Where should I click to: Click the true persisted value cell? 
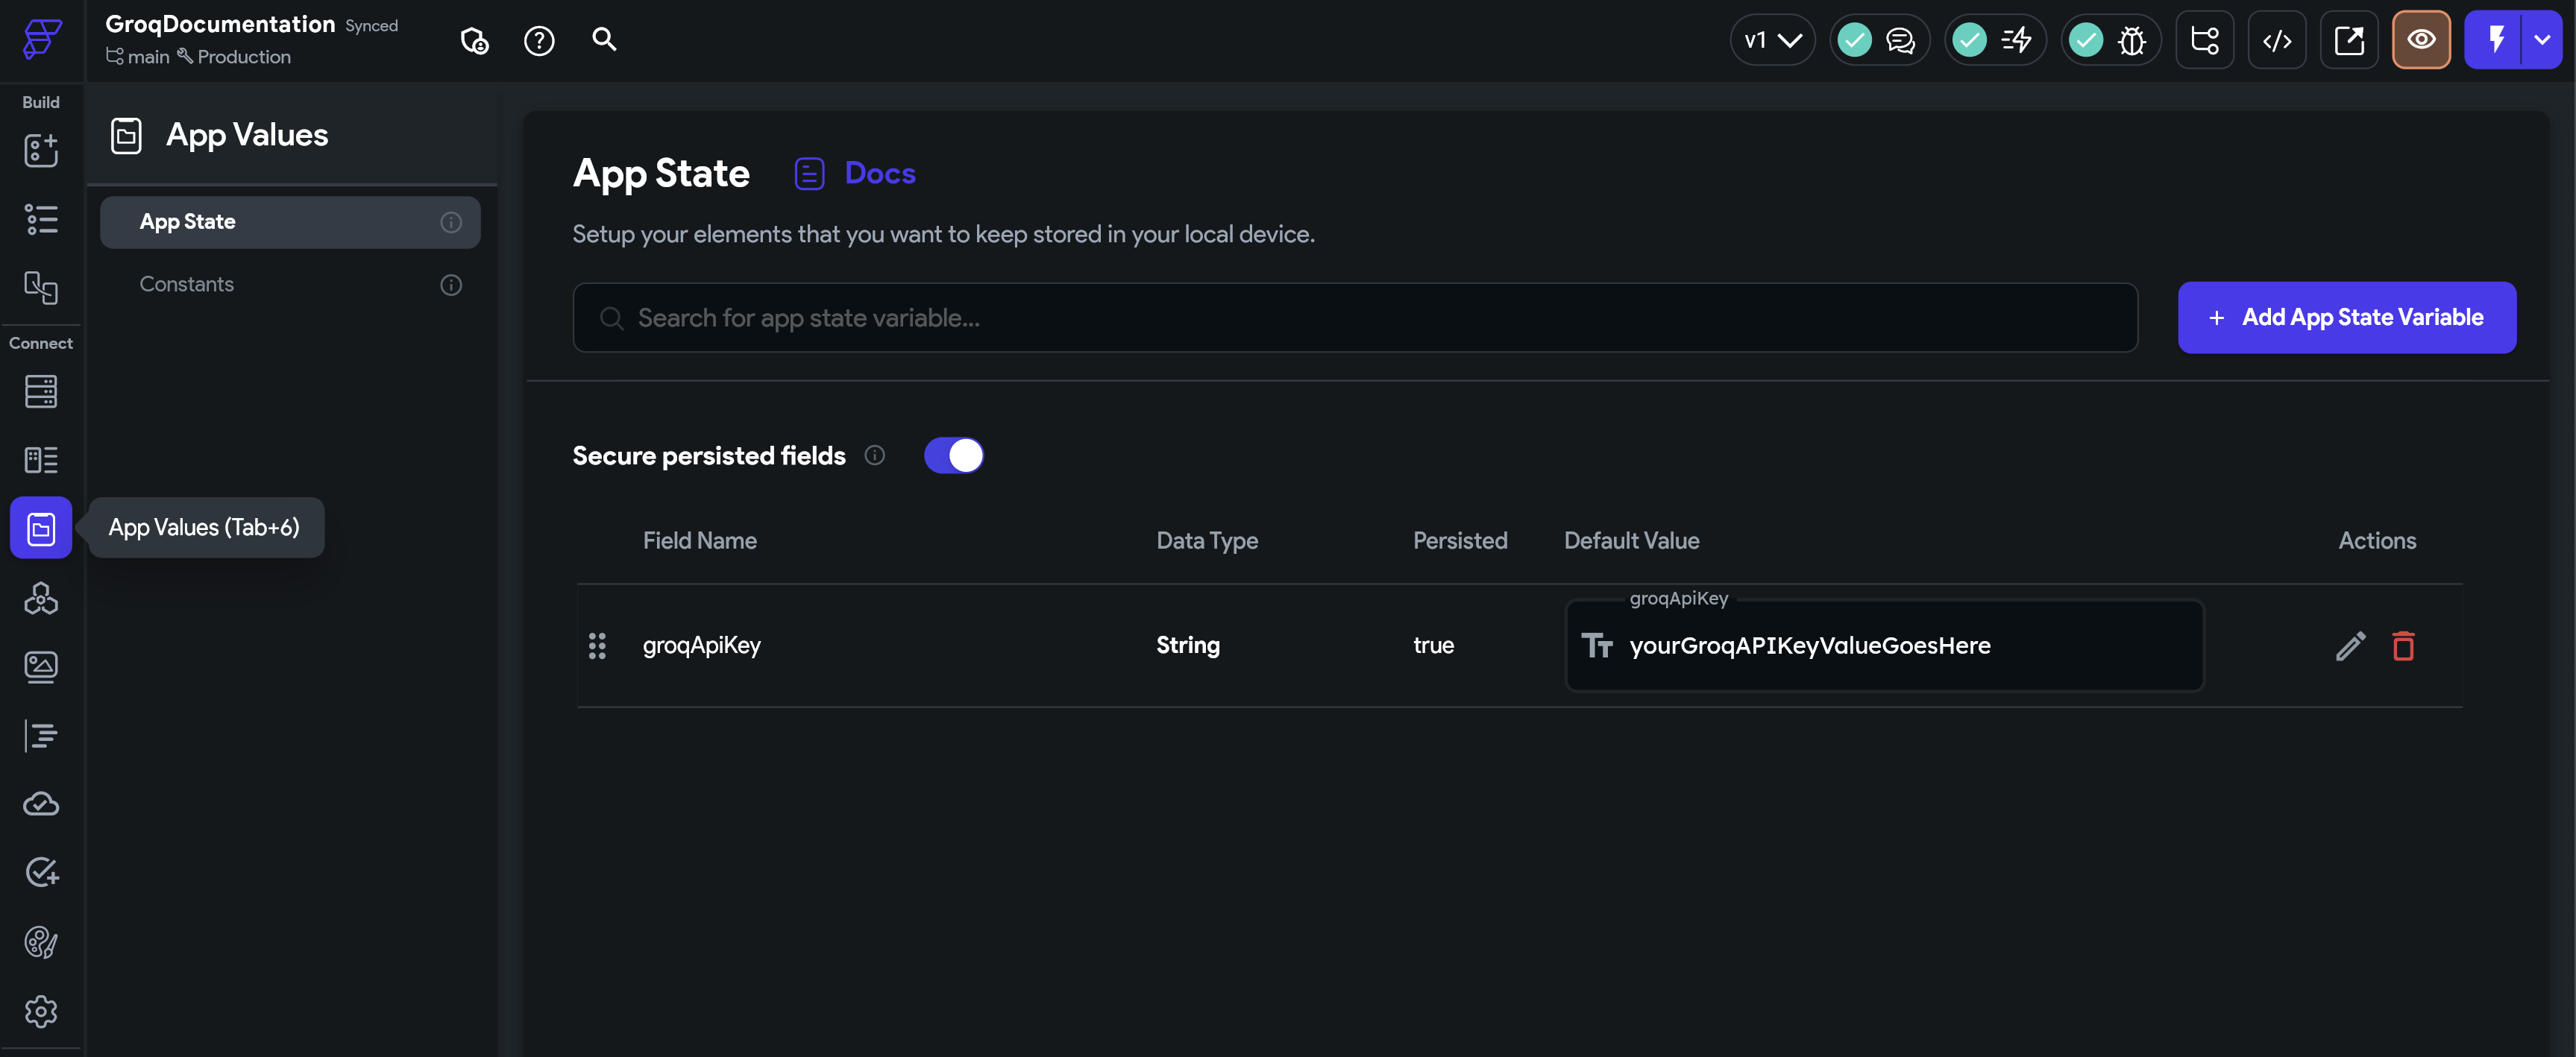pyautogui.click(x=1433, y=646)
